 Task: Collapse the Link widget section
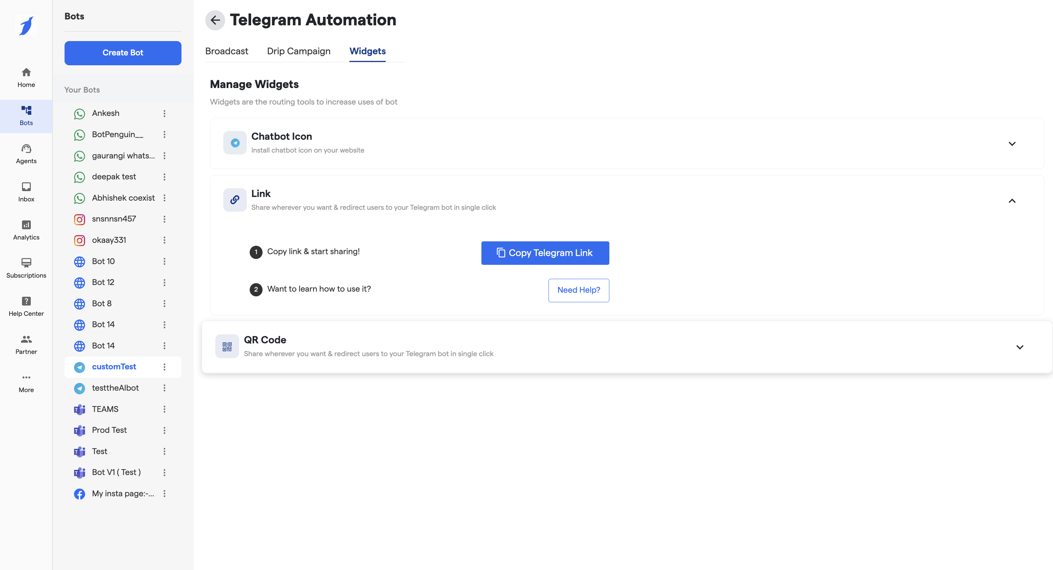click(x=1012, y=201)
